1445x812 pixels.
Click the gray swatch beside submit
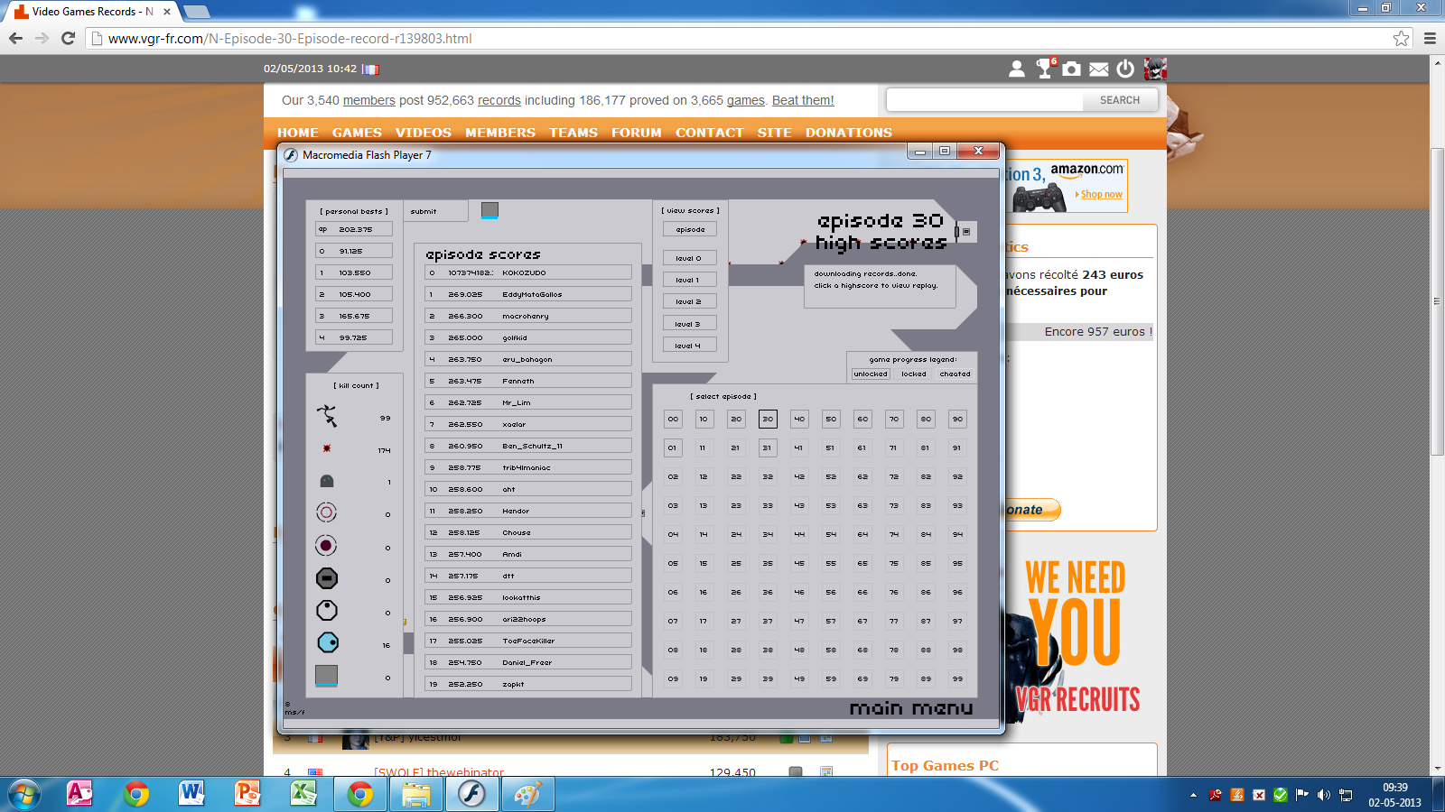coord(489,210)
